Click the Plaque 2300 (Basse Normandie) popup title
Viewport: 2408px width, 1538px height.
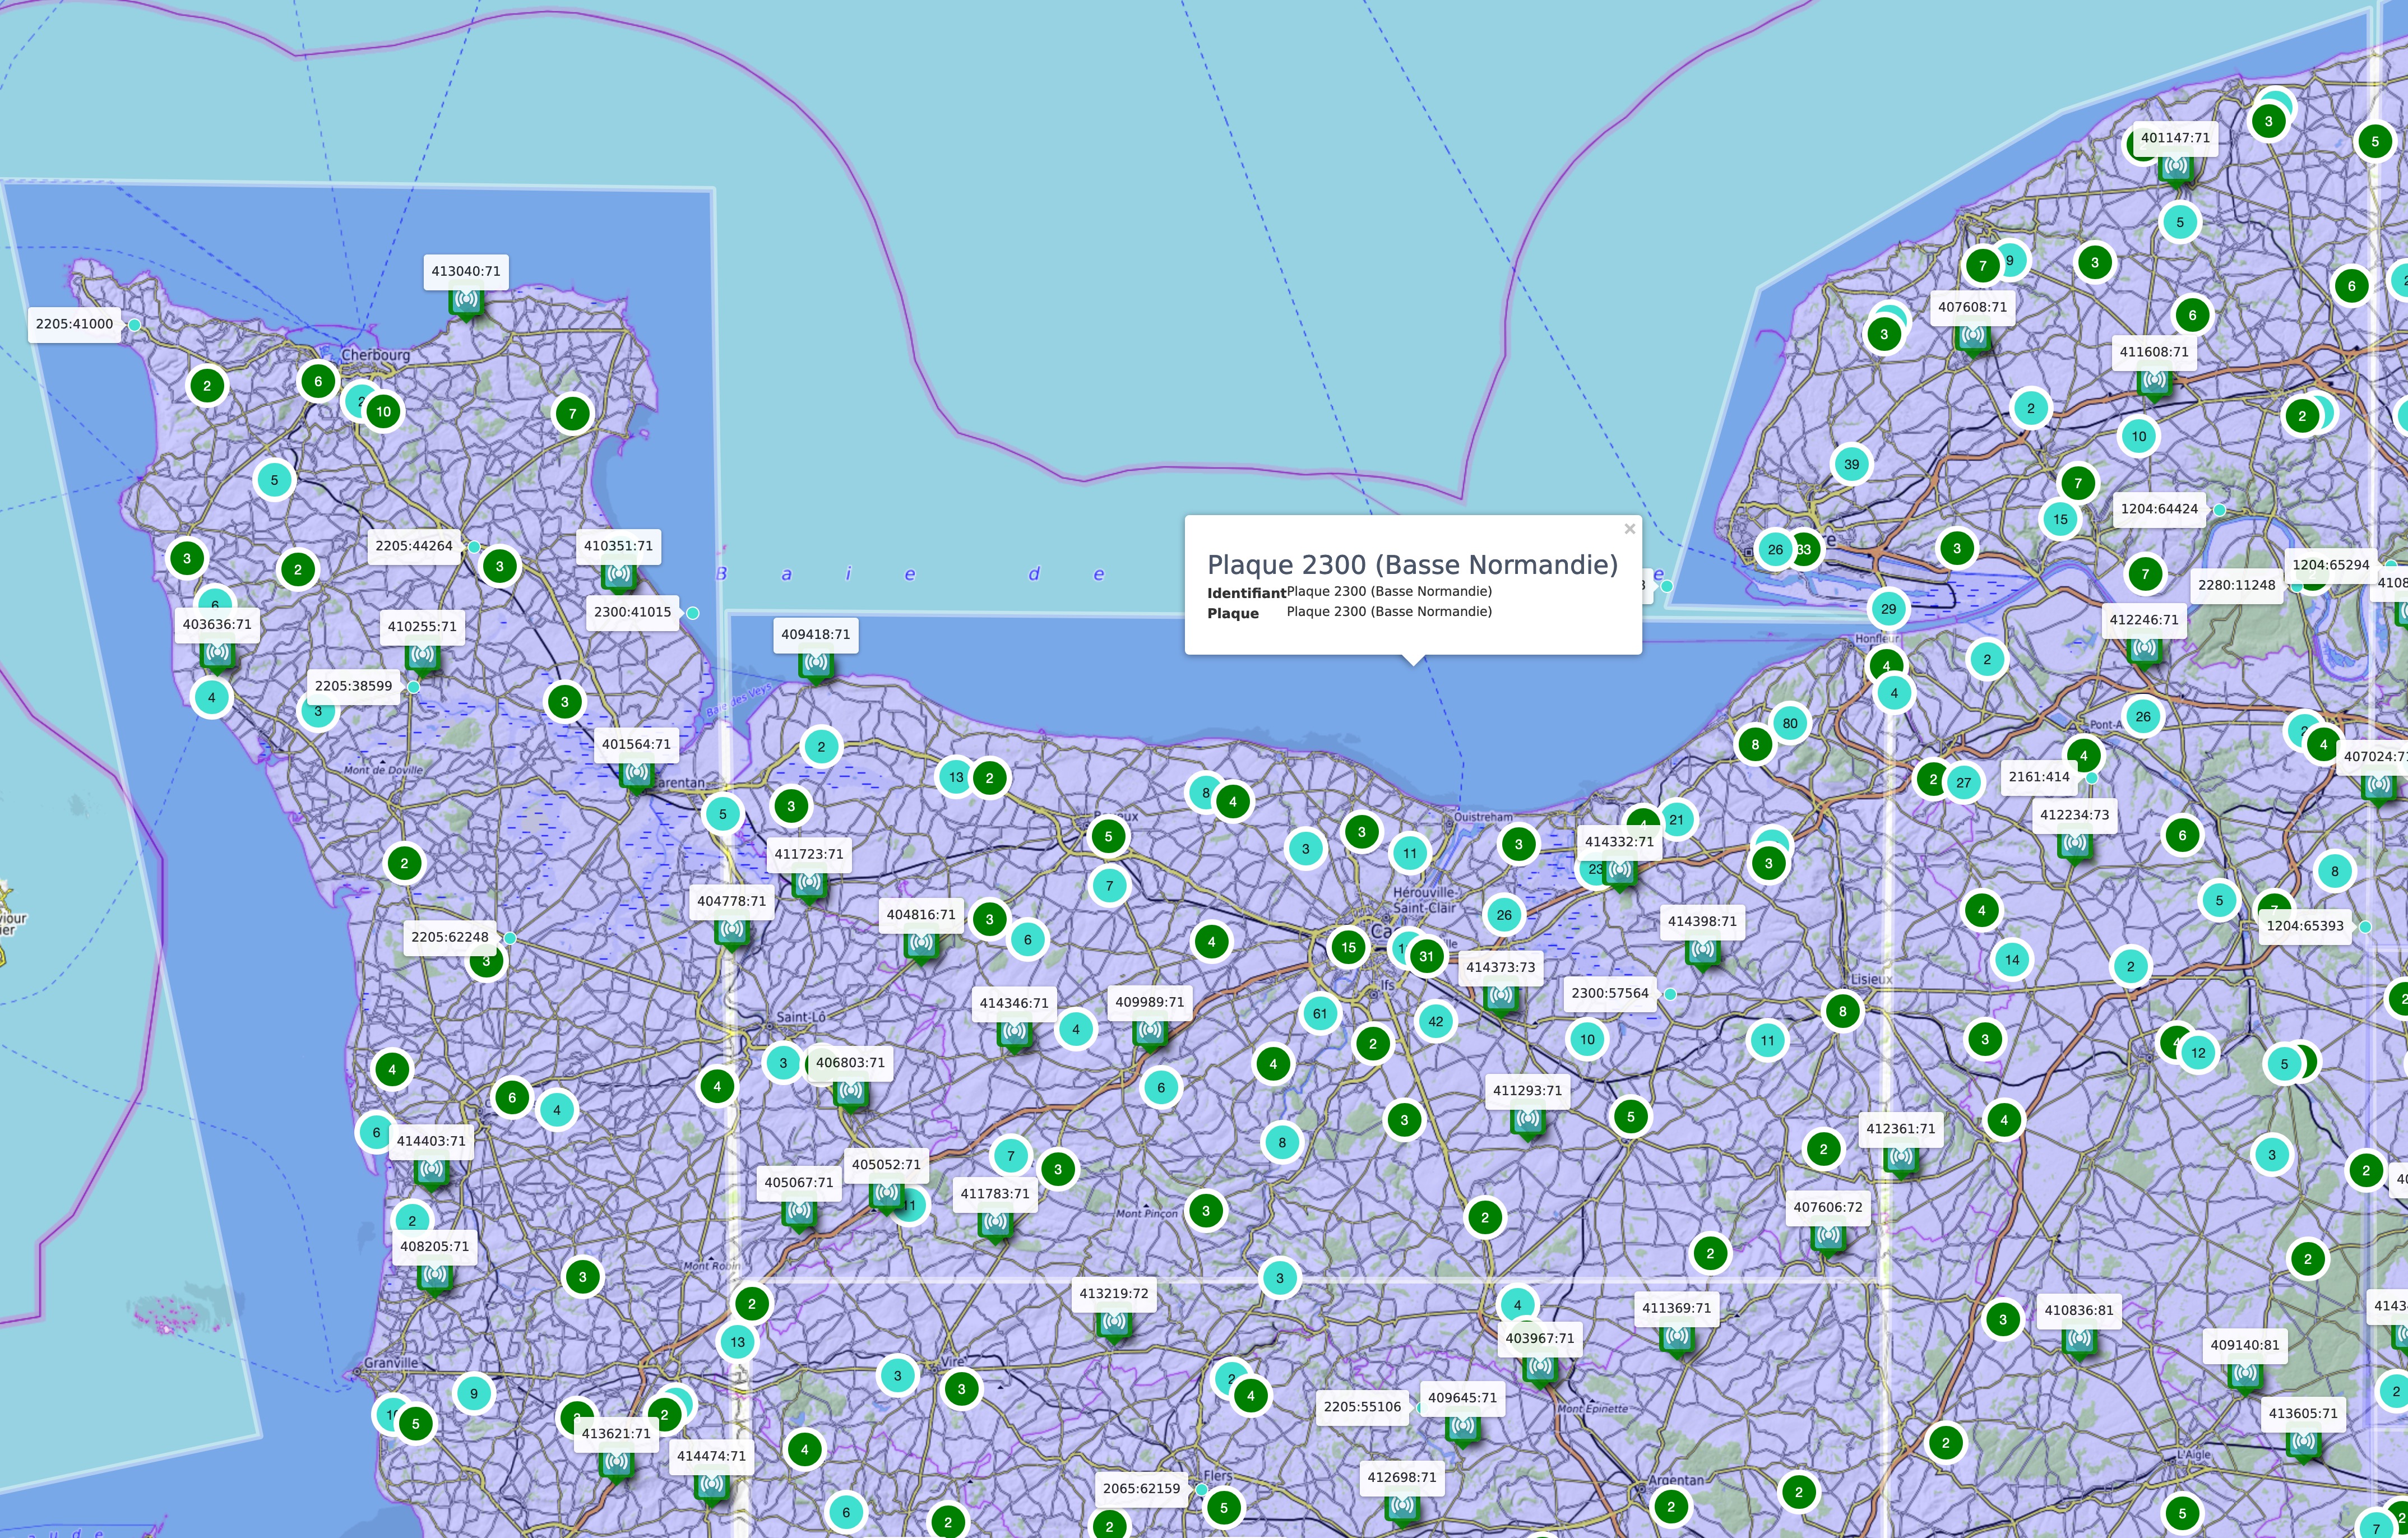(x=1412, y=565)
